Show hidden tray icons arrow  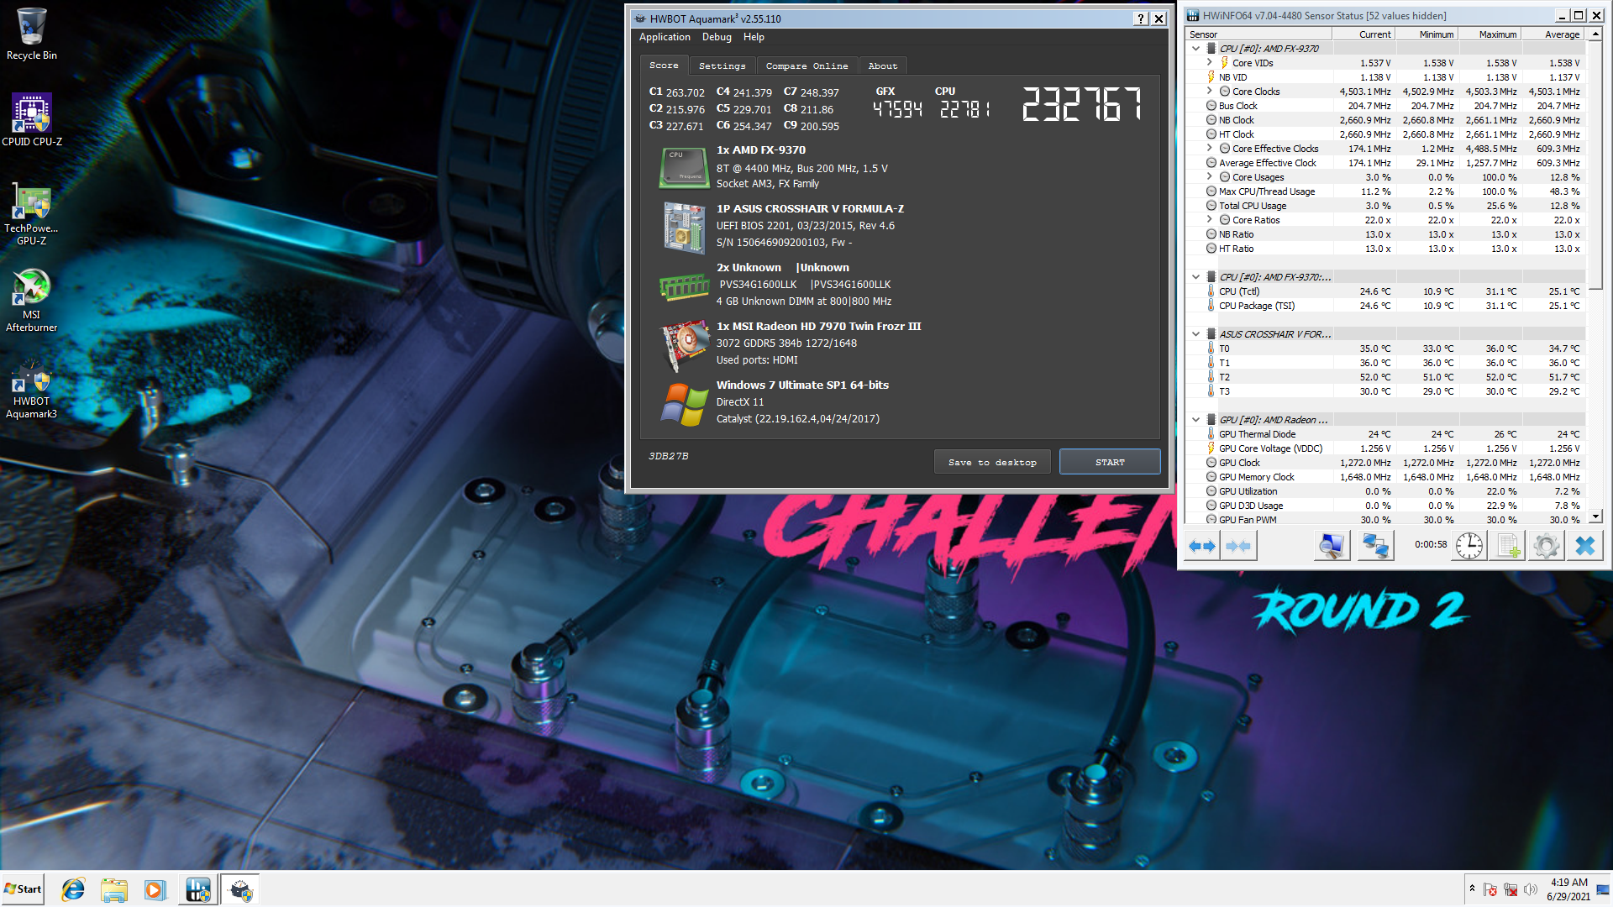1472,889
